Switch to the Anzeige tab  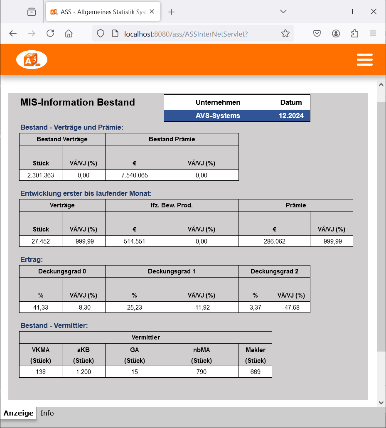19,413
